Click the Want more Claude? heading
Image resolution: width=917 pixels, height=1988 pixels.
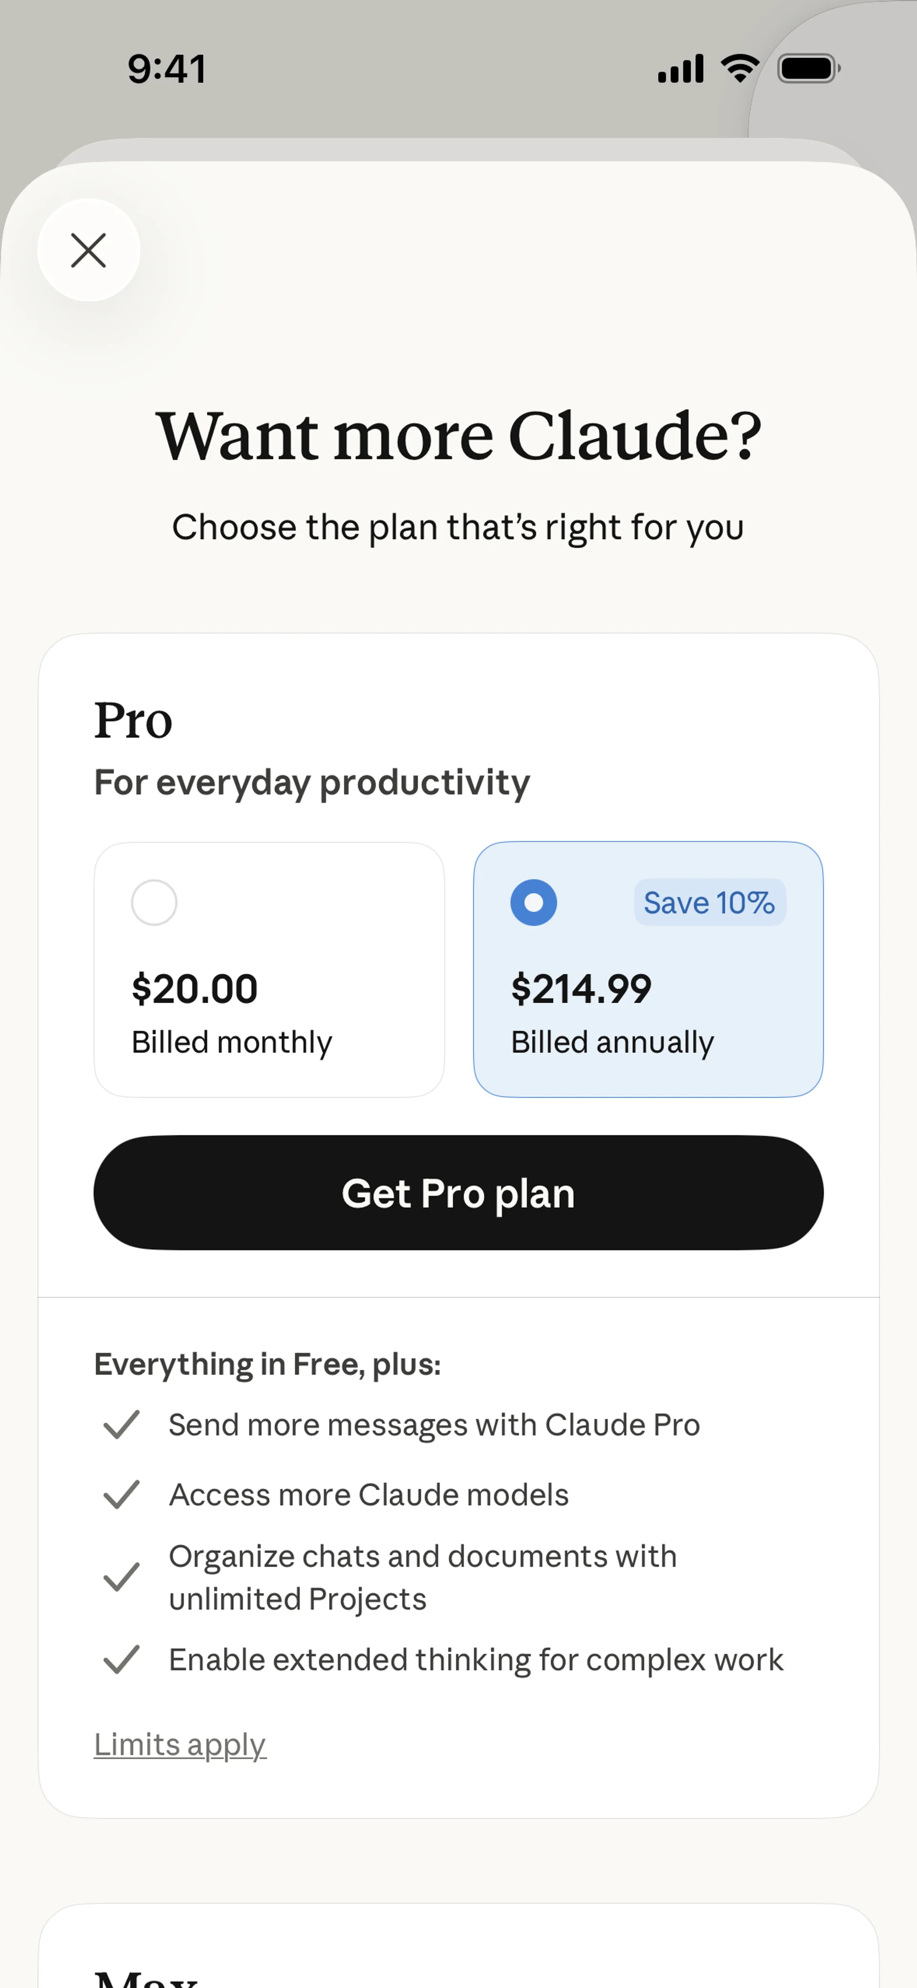click(x=458, y=436)
